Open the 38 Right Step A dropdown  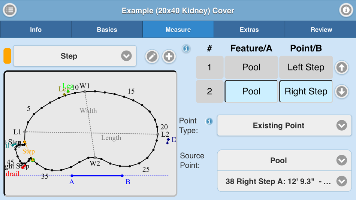(x=284, y=181)
